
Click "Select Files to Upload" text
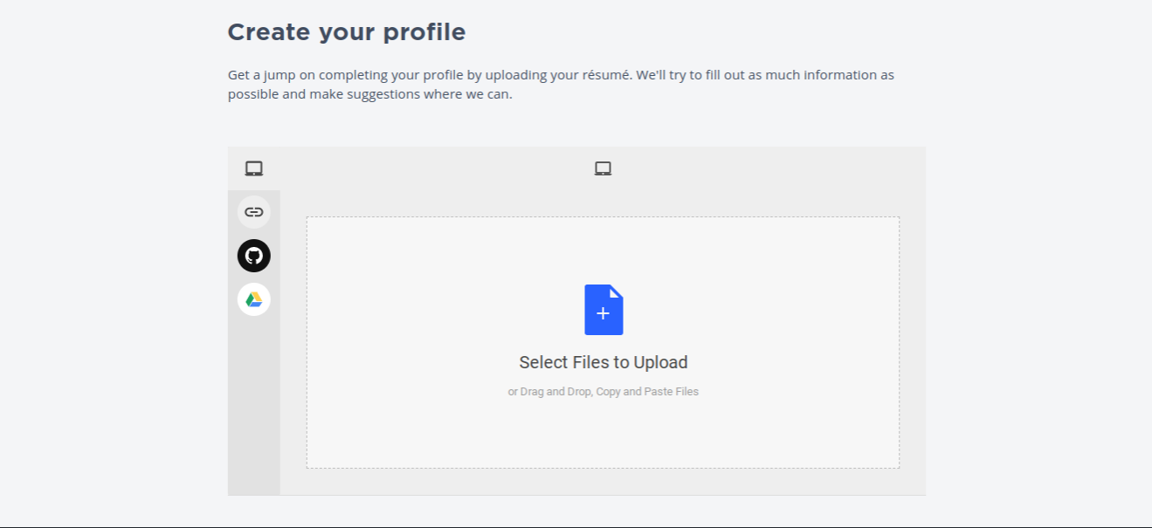(604, 362)
